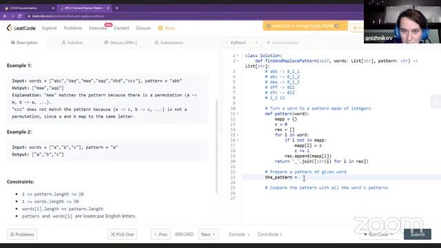The image size is (441, 248).
Task: Click the description panel scrollbar
Action: click(216, 146)
